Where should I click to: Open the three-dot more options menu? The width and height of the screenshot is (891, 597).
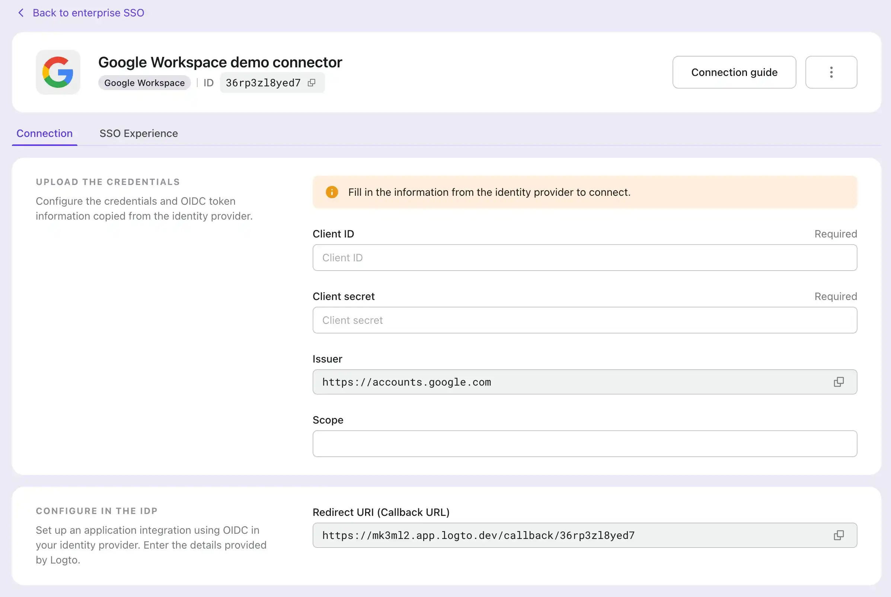[x=831, y=72]
